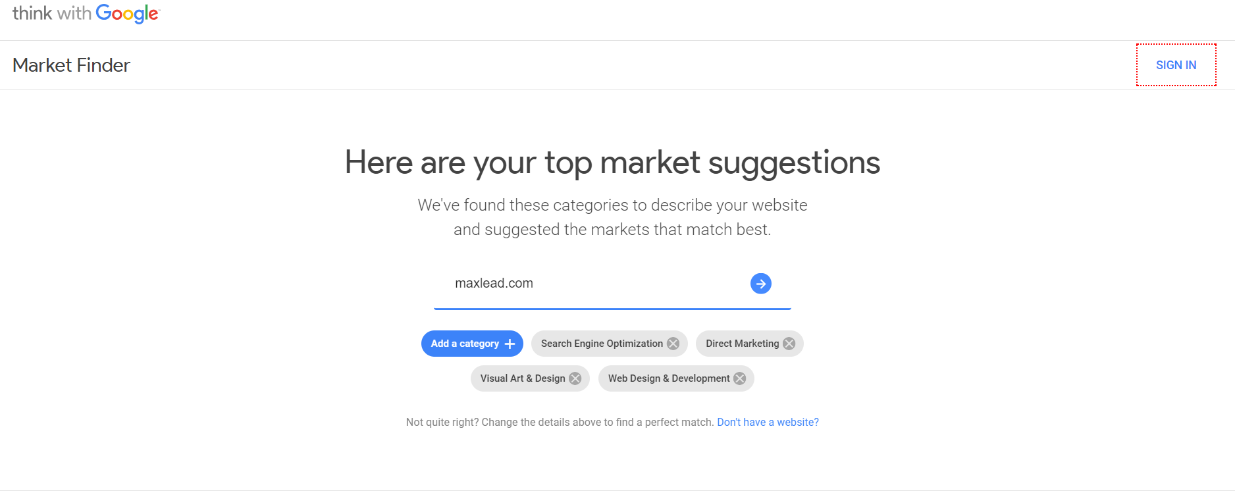Screen dimensions: 1235x491
Task: Click the maxlead.com text in search box
Action: [494, 284]
